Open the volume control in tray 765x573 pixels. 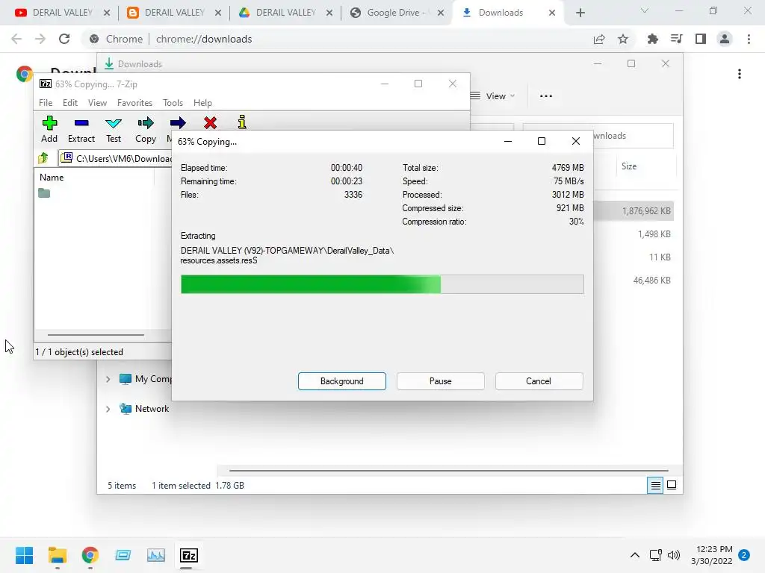point(674,555)
